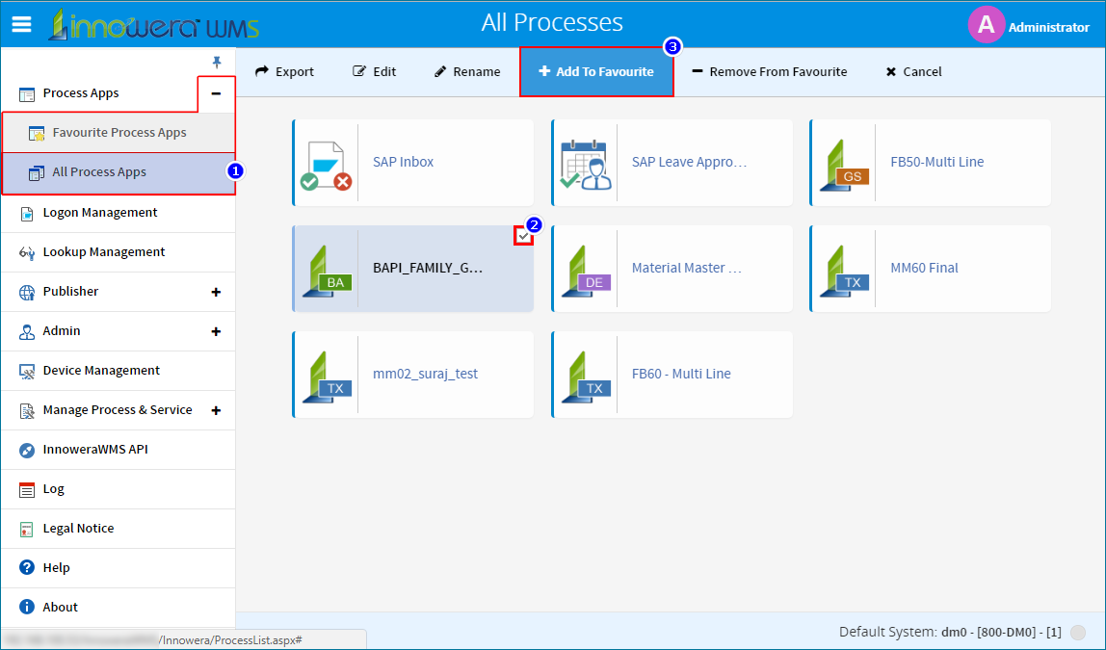The height and width of the screenshot is (650, 1106).
Task: Collapse the Process Apps section
Action: click(216, 93)
